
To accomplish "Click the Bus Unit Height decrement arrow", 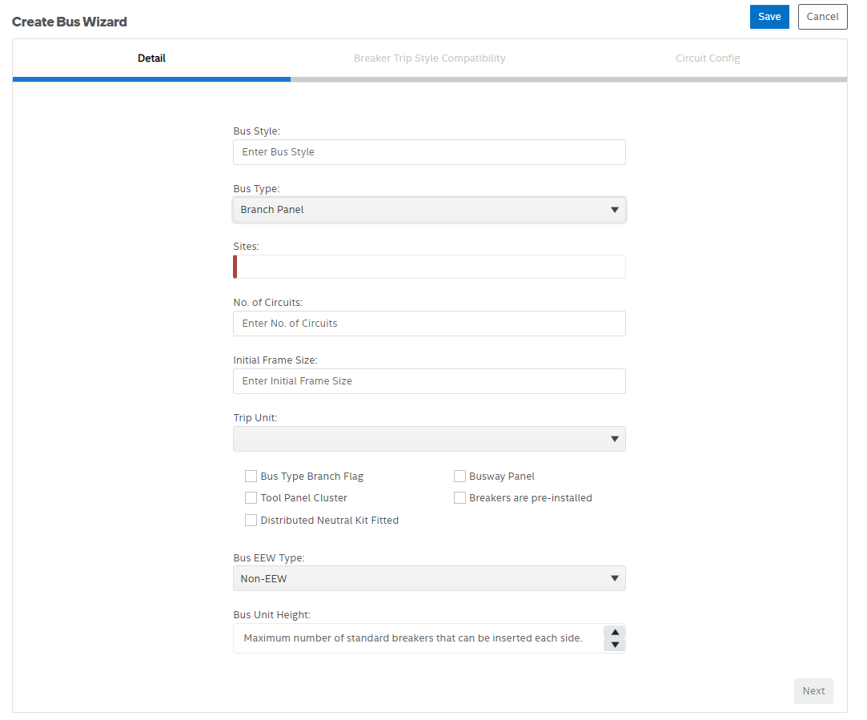I will coord(614,645).
